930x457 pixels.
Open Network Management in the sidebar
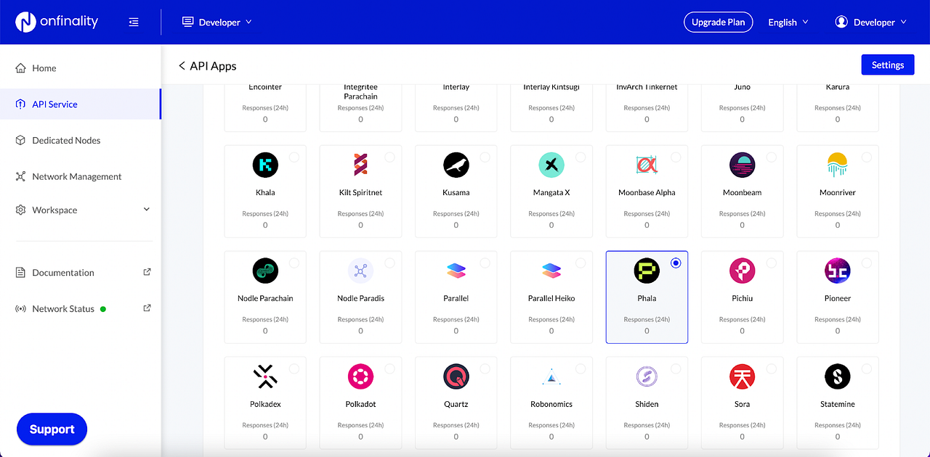click(80, 176)
